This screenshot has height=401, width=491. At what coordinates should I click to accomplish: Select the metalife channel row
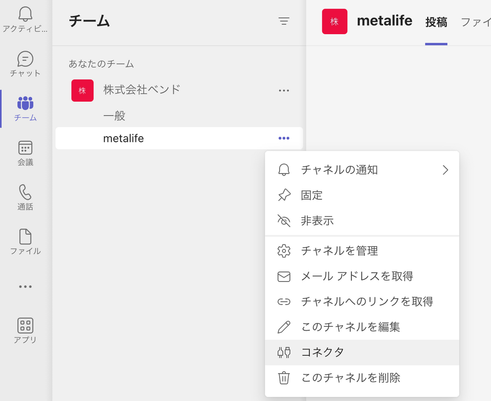point(179,138)
